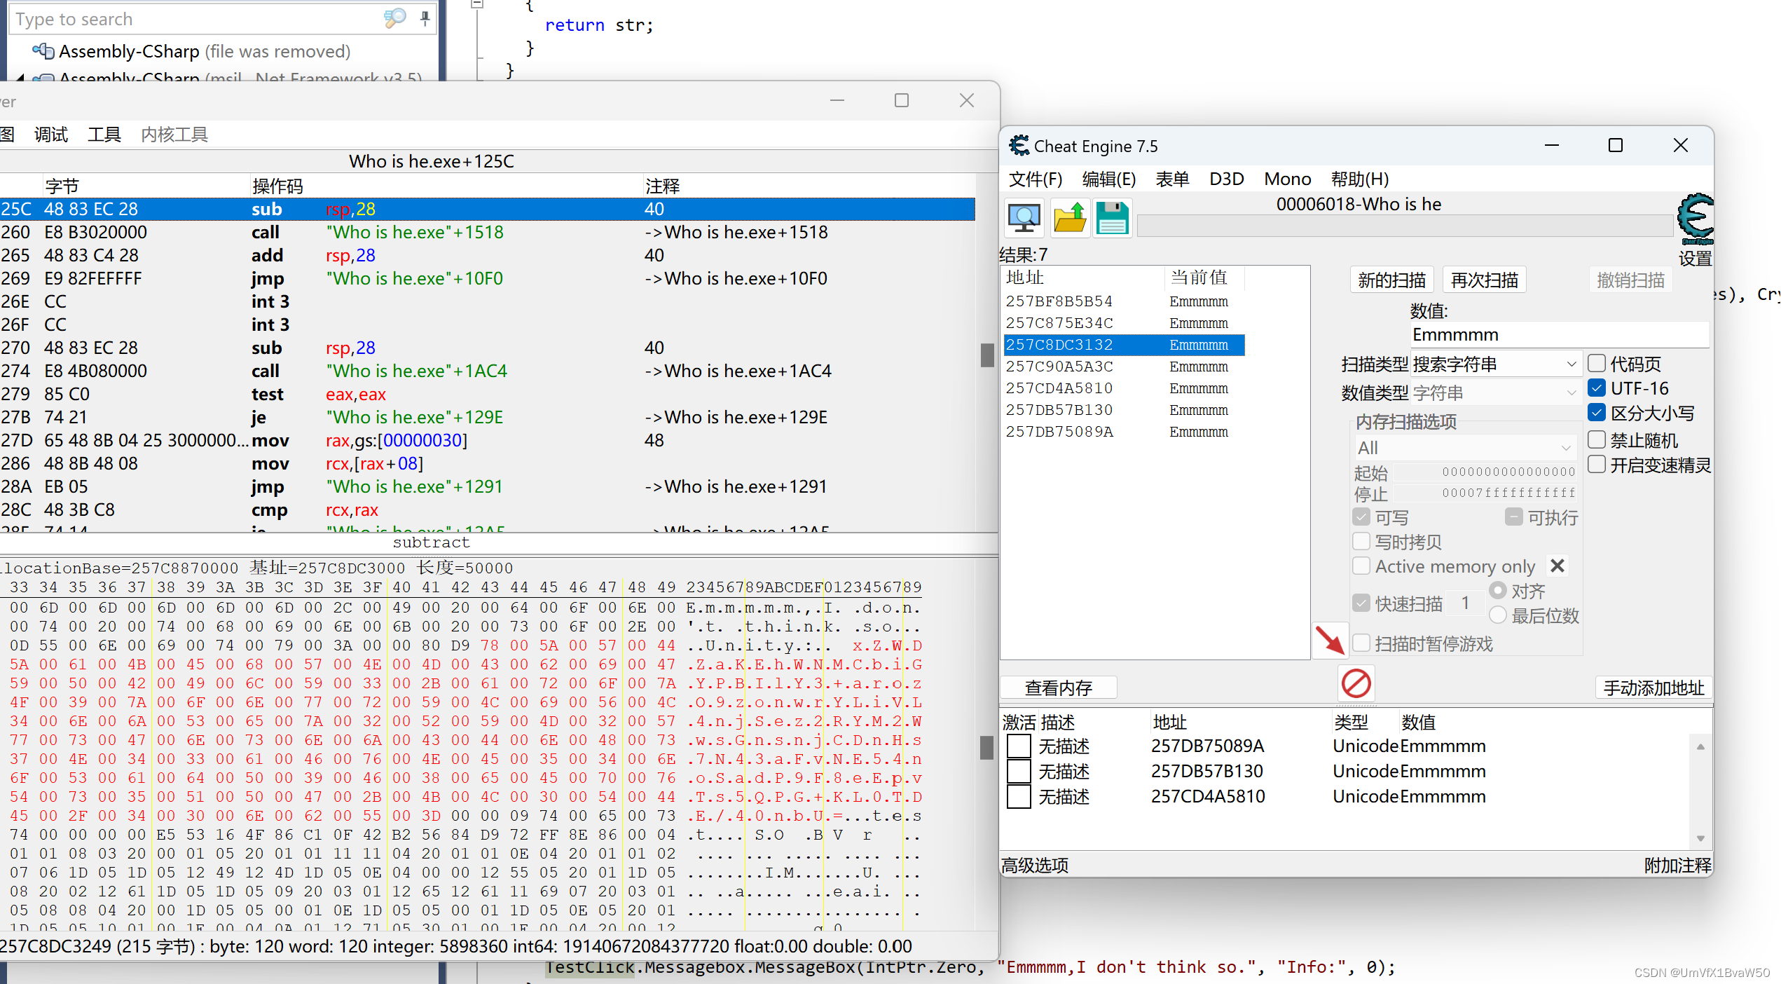The image size is (1781, 984).
Task: Open the Mono menu
Action: click(1287, 179)
